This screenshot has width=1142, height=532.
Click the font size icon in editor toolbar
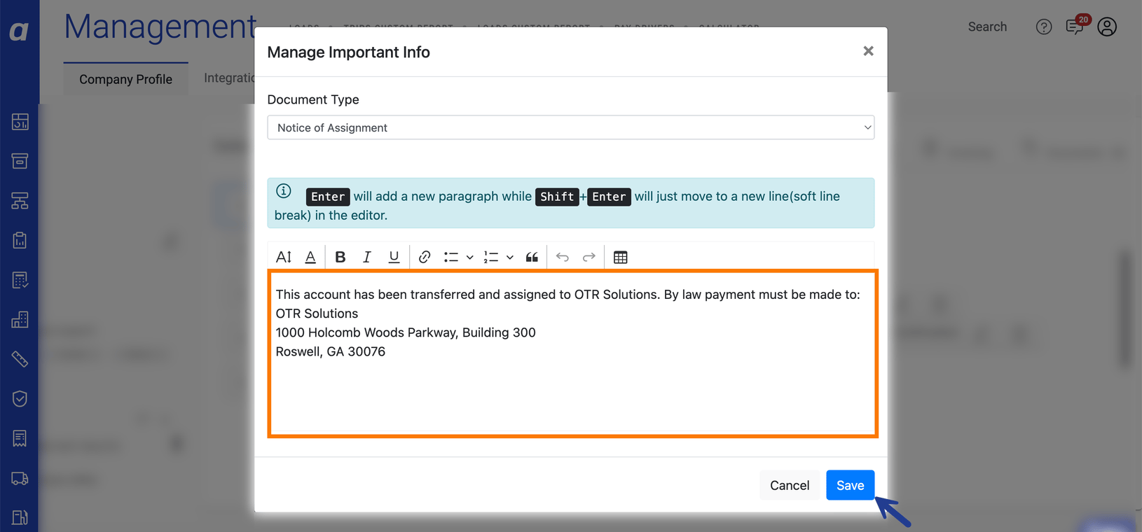coord(284,257)
